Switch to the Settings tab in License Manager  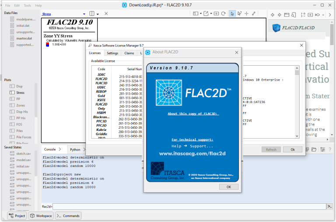tap(112, 53)
